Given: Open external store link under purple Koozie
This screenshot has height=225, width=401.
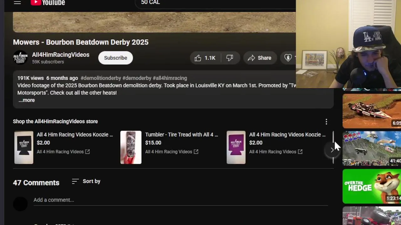Looking at the screenshot, I should click(276, 152).
